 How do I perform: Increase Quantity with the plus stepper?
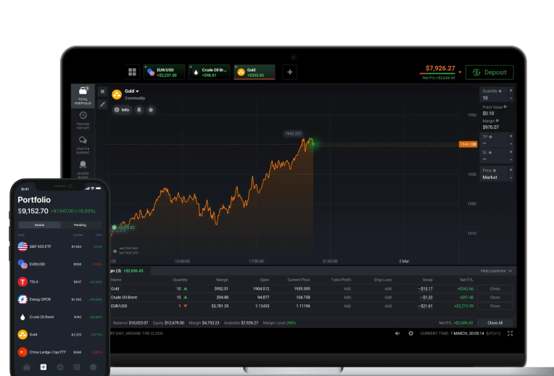[510, 91]
